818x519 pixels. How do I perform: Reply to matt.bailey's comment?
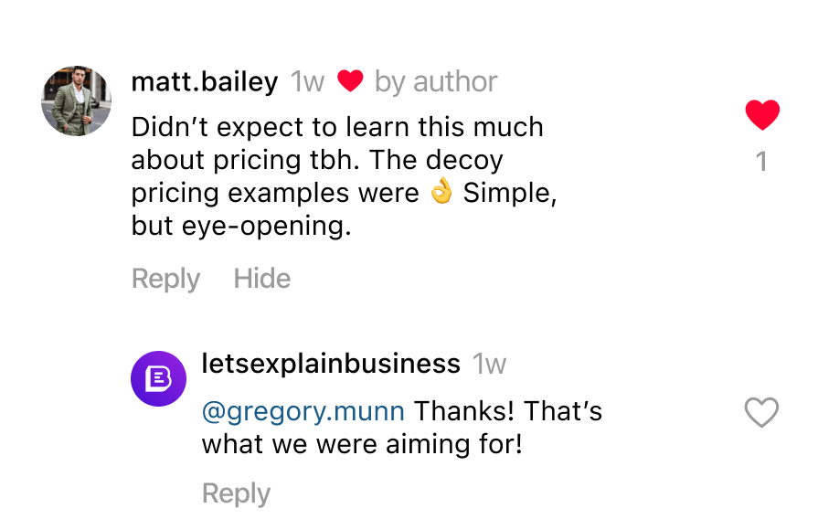click(x=165, y=279)
